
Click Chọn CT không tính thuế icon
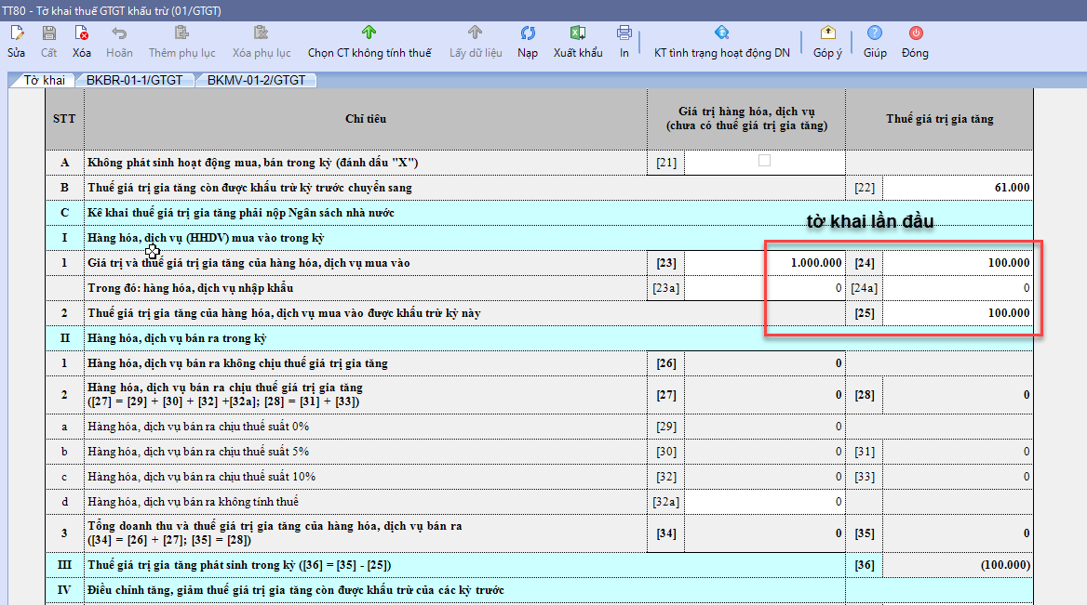[x=369, y=33]
